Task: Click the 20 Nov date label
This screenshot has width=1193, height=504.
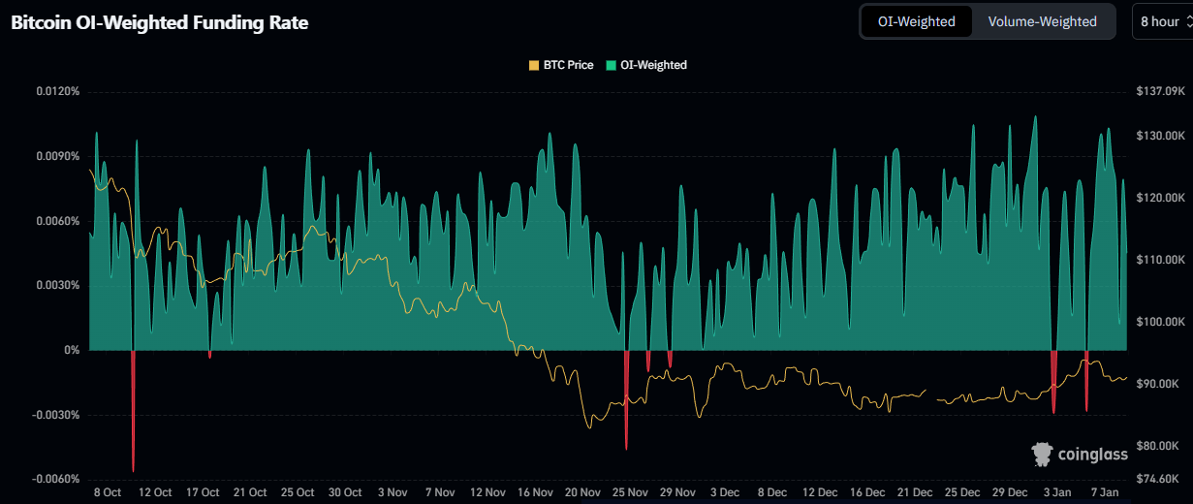Action: 582,492
